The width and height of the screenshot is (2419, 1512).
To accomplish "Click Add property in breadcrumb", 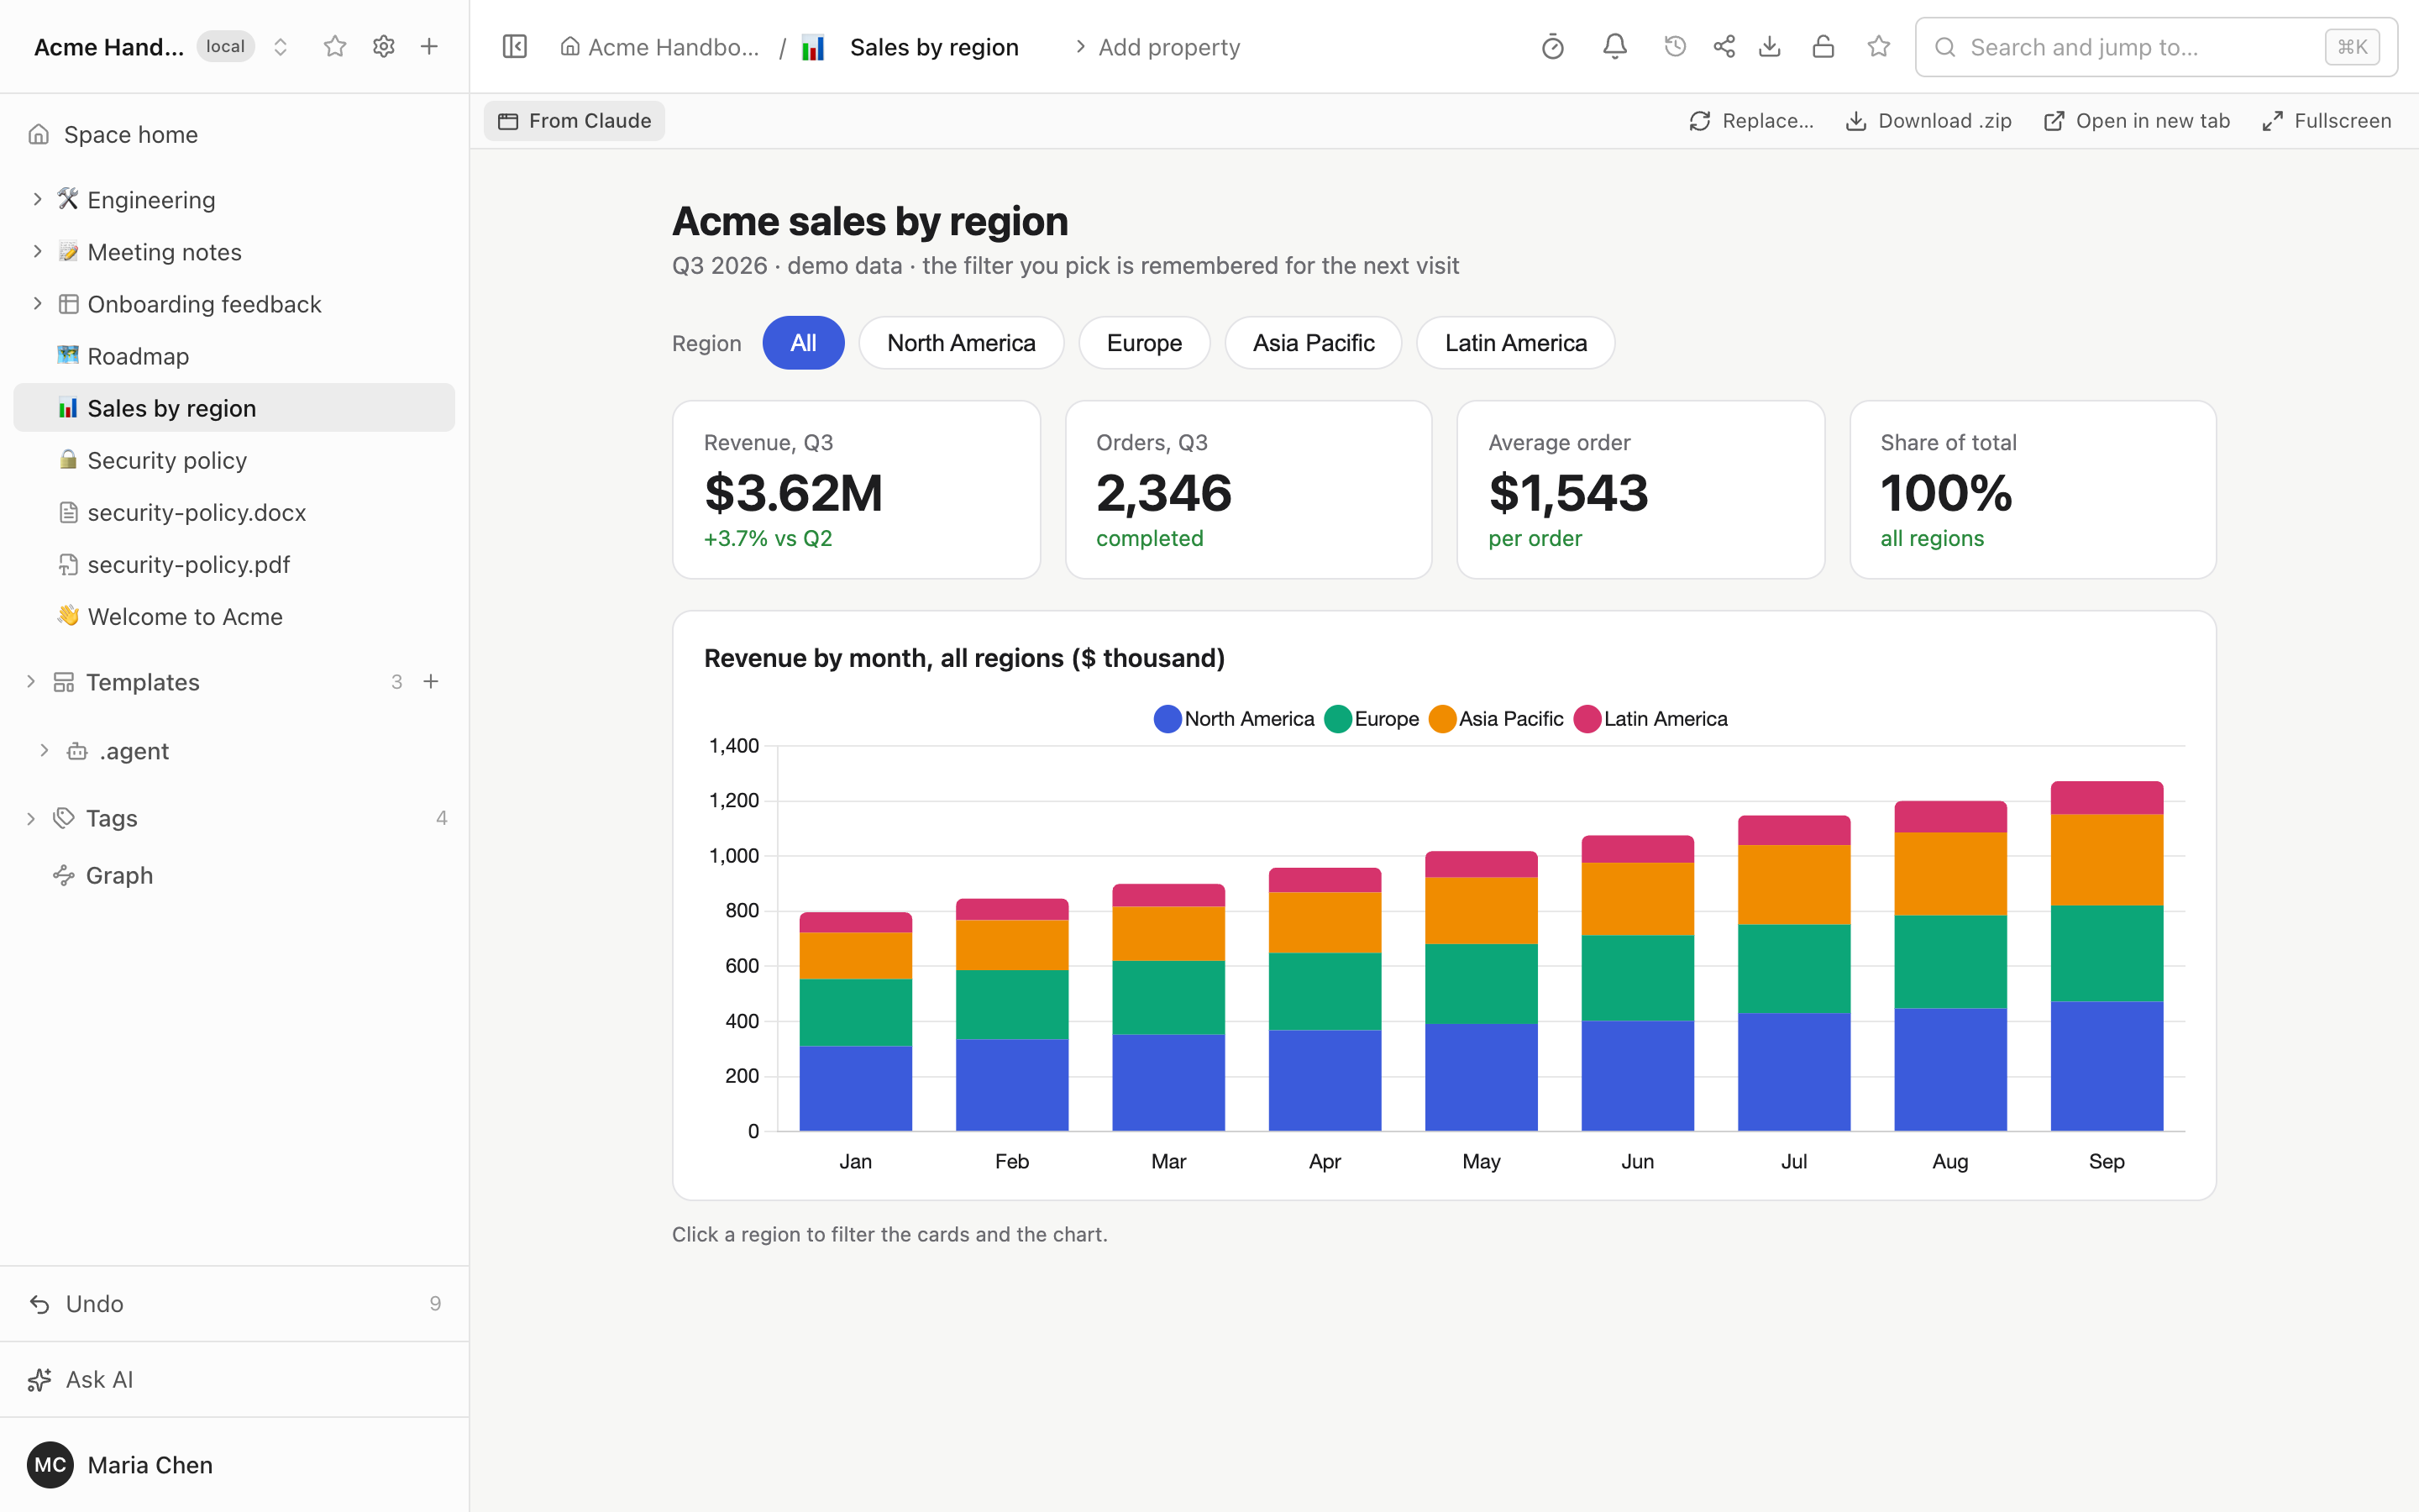I will coord(1157,47).
